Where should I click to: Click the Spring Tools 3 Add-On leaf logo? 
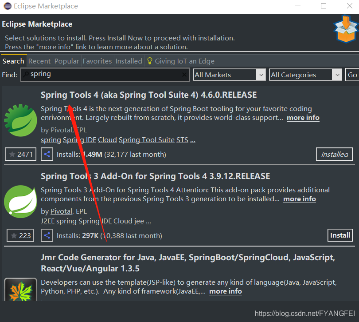[20, 202]
